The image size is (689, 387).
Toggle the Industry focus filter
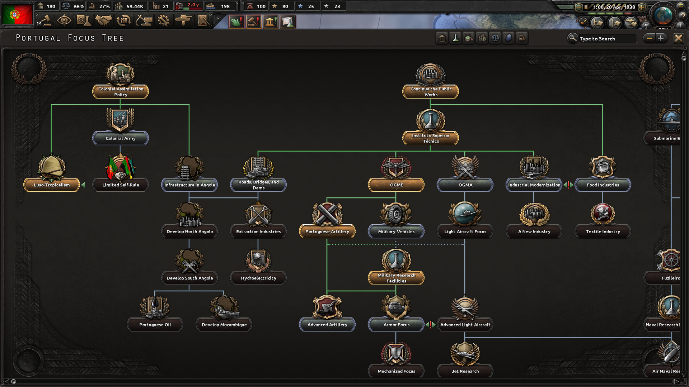[x=469, y=38]
